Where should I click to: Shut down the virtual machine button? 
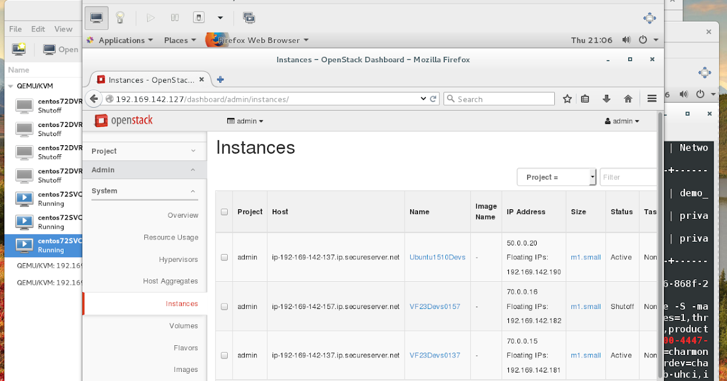(199, 18)
